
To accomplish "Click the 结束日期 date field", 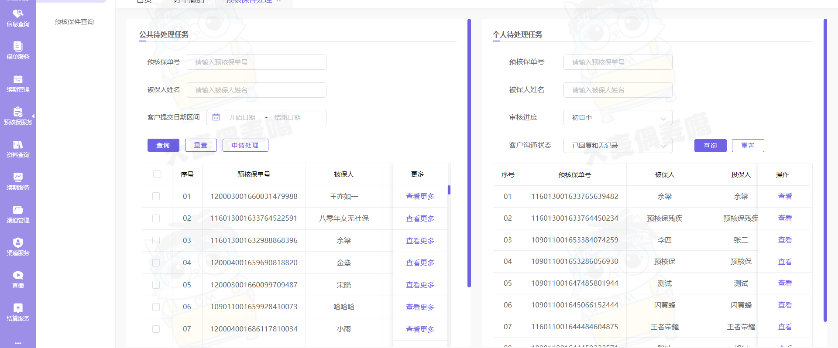I will [x=288, y=117].
